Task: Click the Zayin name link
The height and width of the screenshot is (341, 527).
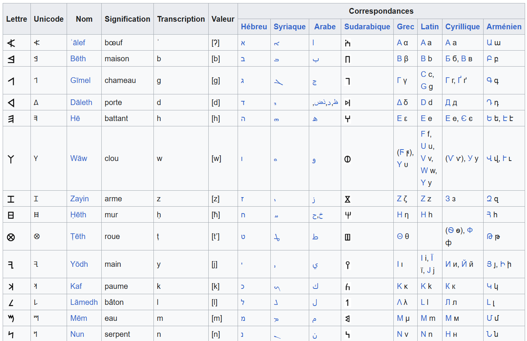Action: point(79,199)
